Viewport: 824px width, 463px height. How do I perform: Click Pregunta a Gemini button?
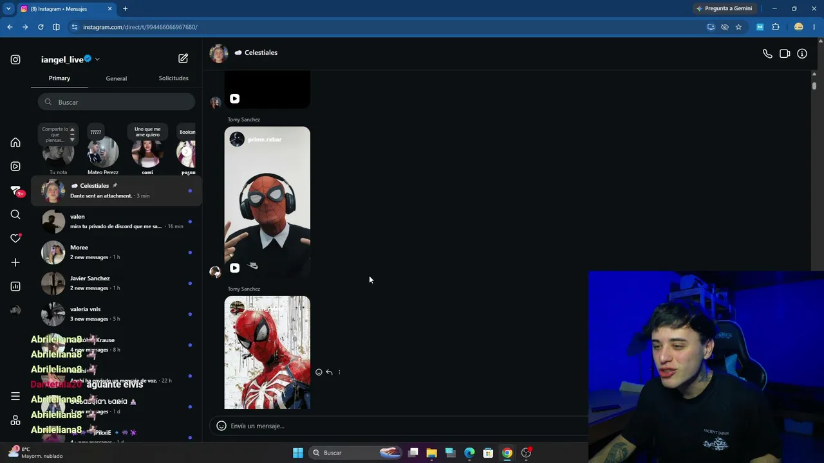(724, 9)
